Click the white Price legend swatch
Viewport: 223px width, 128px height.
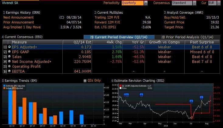[x=120, y=88]
